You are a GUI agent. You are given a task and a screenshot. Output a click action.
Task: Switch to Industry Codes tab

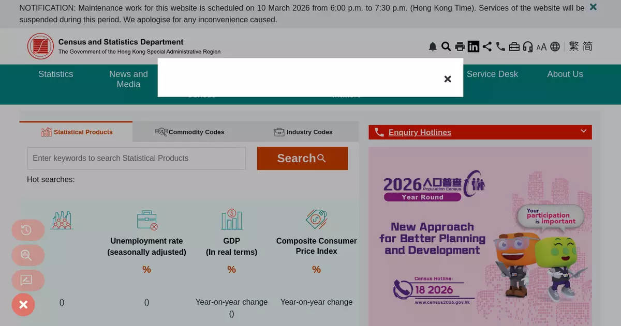pyautogui.click(x=303, y=132)
